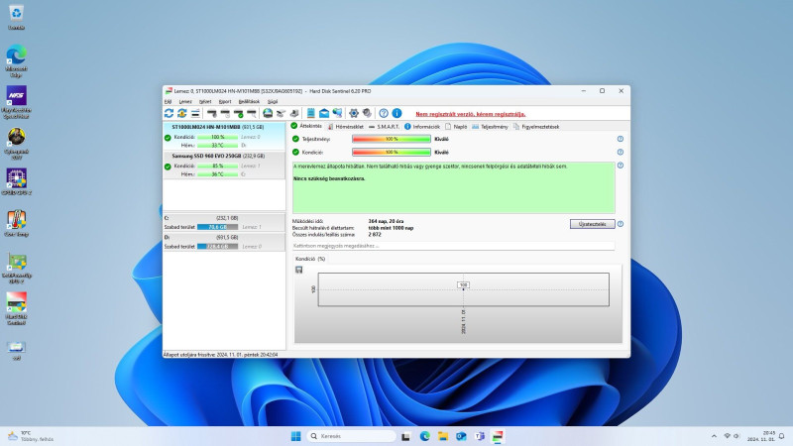Click the blue envelope mail icon

(x=324, y=114)
